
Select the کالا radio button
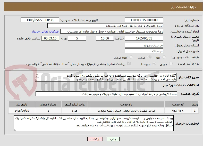click(164, 57)
